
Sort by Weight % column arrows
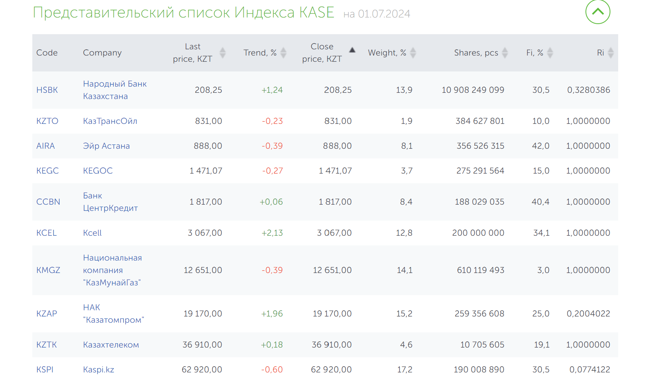[413, 53]
